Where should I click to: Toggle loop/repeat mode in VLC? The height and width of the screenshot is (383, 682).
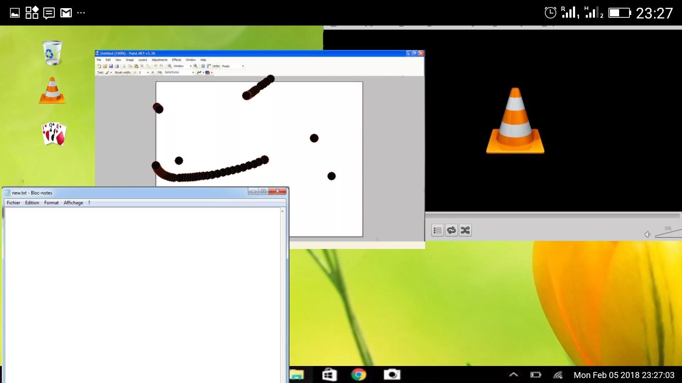451,231
